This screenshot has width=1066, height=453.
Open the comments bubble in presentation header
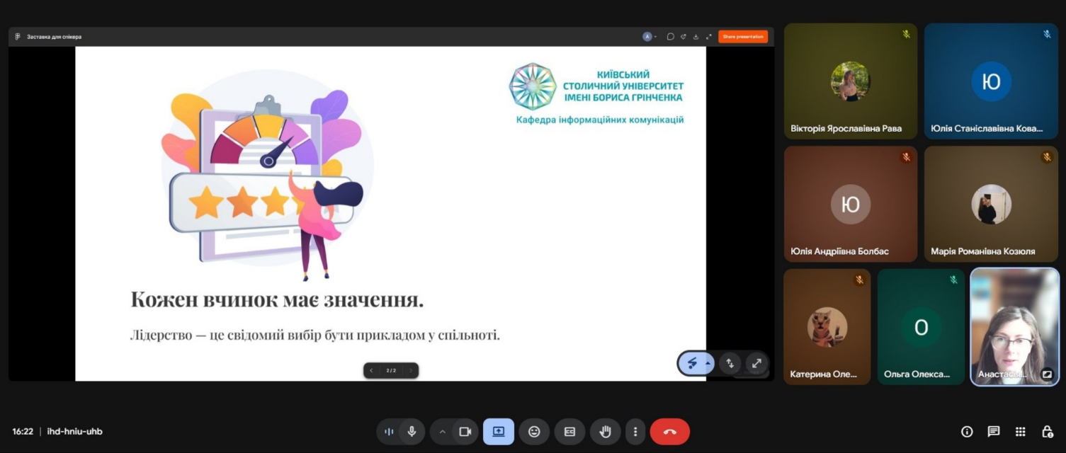coord(670,37)
